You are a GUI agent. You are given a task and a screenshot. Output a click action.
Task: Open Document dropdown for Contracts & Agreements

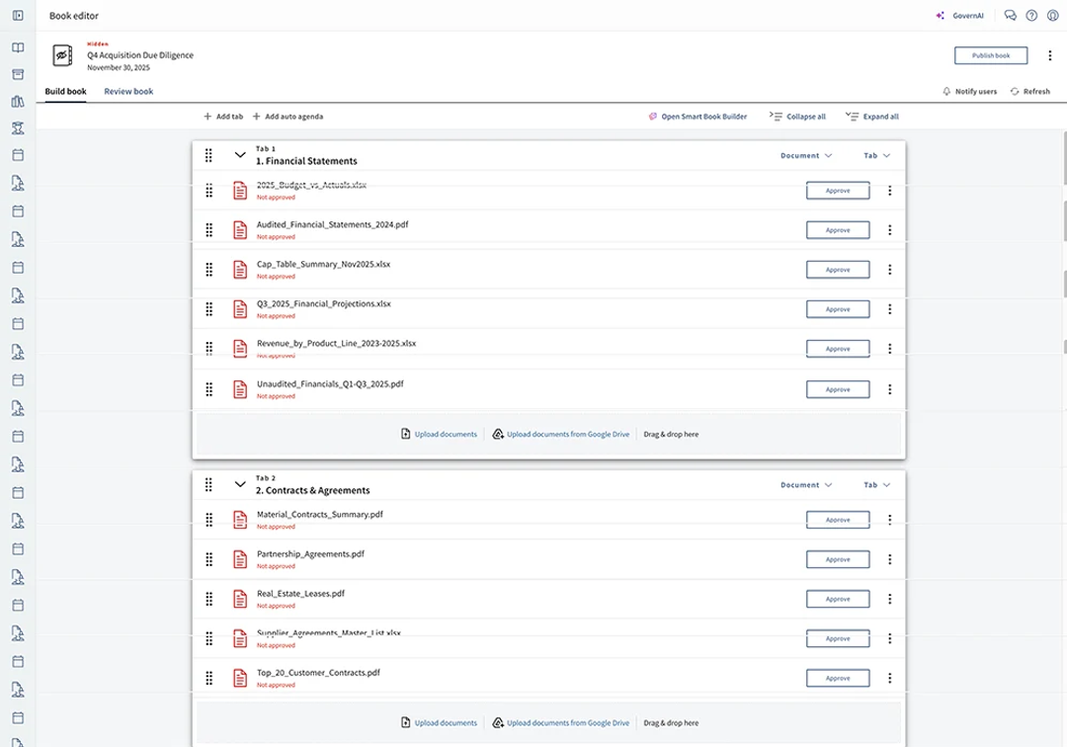[x=806, y=485]
